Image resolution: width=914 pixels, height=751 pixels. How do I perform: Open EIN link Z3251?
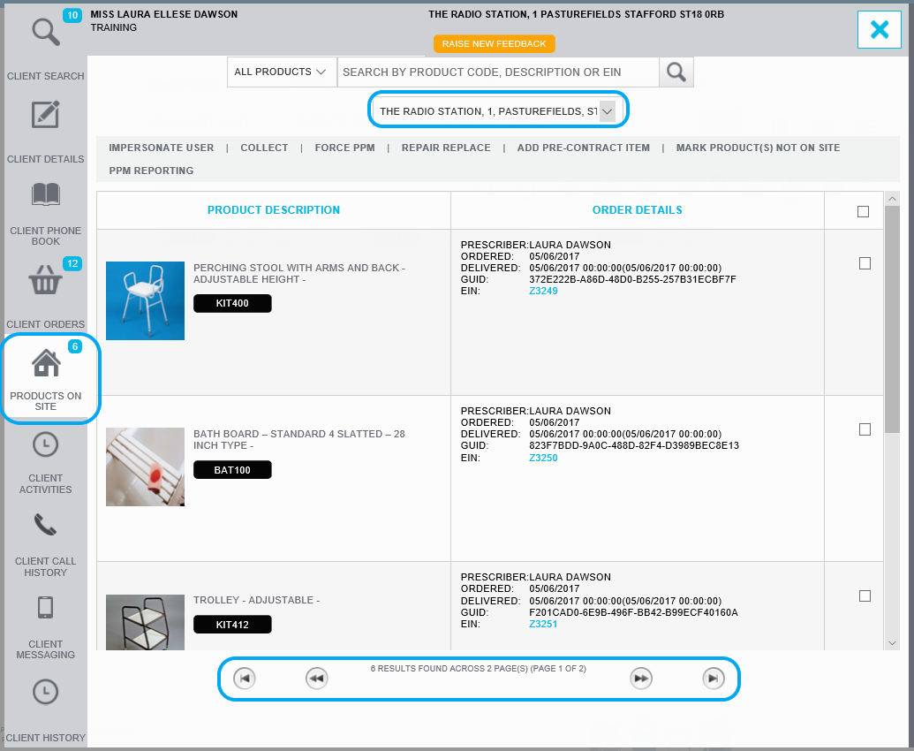[543, 624]
